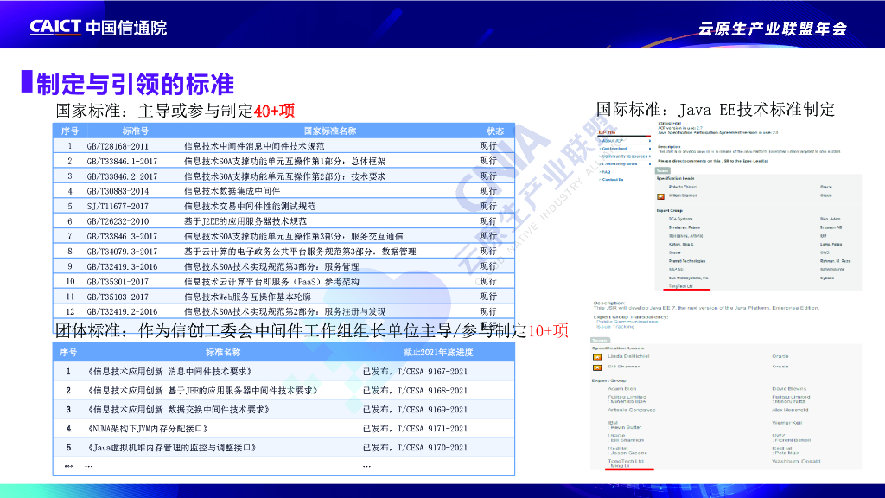Click 已发布，T/CESA 9171-2021
This screenshot has height=498, width=885.
[415, 429]
